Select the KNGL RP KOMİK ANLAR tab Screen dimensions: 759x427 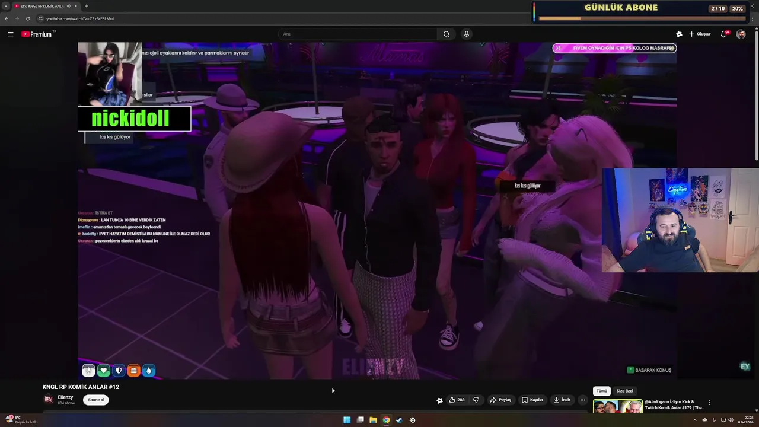(x=42, y=6)
